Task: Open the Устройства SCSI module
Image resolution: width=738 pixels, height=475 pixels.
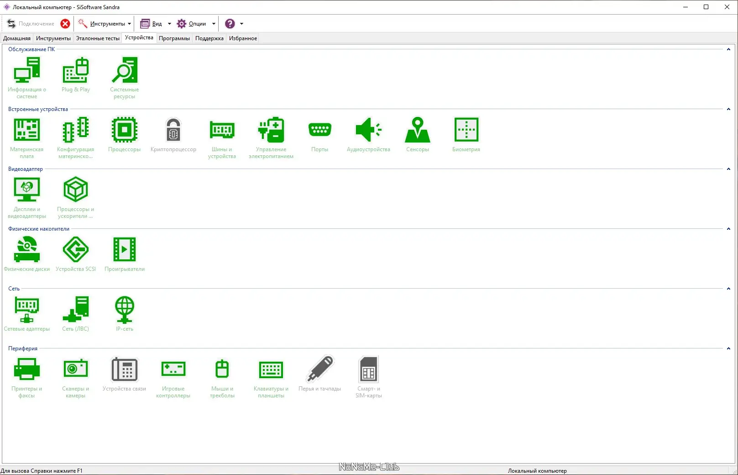Action: [x=76, y=254]
